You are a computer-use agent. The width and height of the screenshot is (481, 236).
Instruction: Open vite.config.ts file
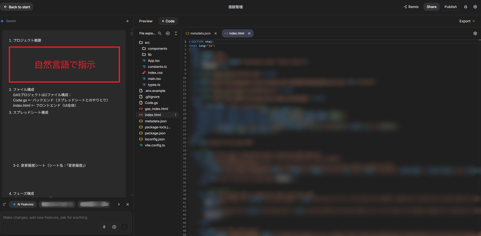tap(157, 145)
